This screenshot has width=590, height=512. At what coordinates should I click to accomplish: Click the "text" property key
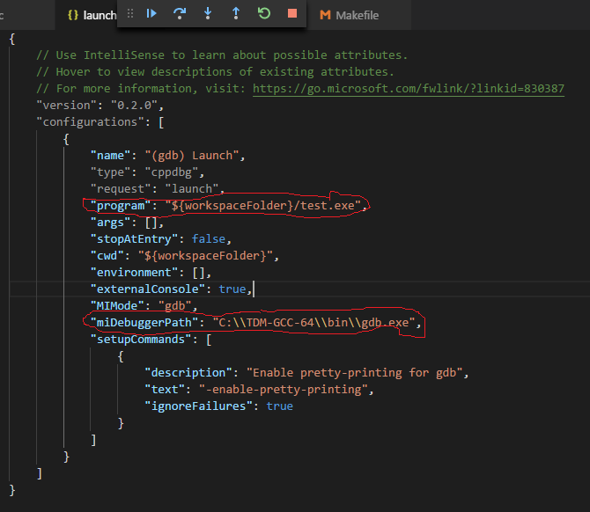[x=165, y=390]
